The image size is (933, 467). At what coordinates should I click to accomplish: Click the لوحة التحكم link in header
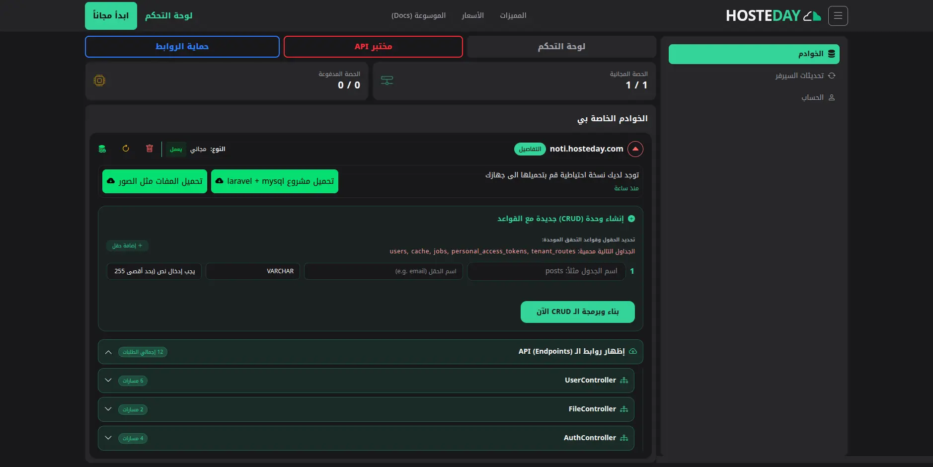coord(169,16)
